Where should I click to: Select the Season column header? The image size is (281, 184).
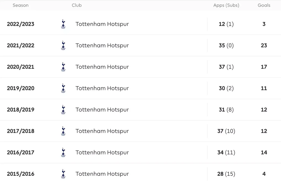pyautogui.click(x=21, y=5)
